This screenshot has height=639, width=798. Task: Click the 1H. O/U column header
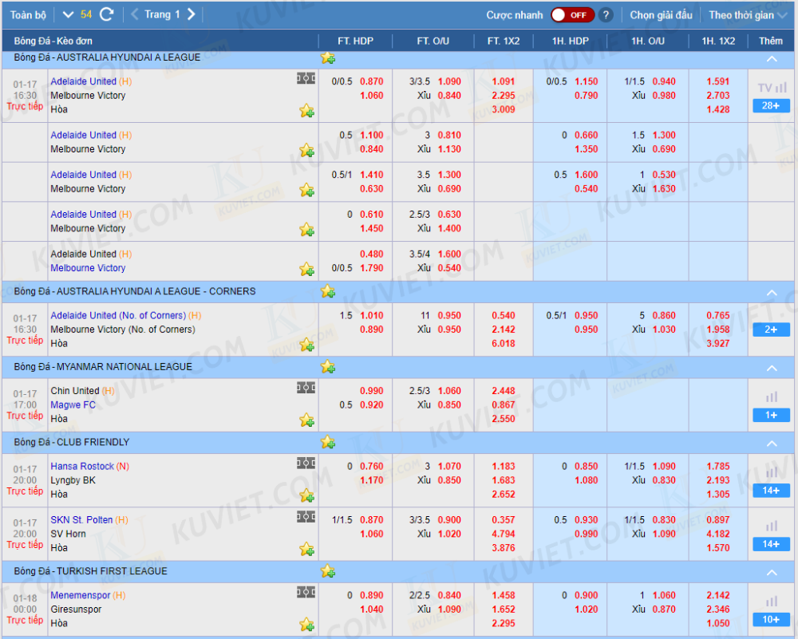pyautogui.click(x=648, y=41)
